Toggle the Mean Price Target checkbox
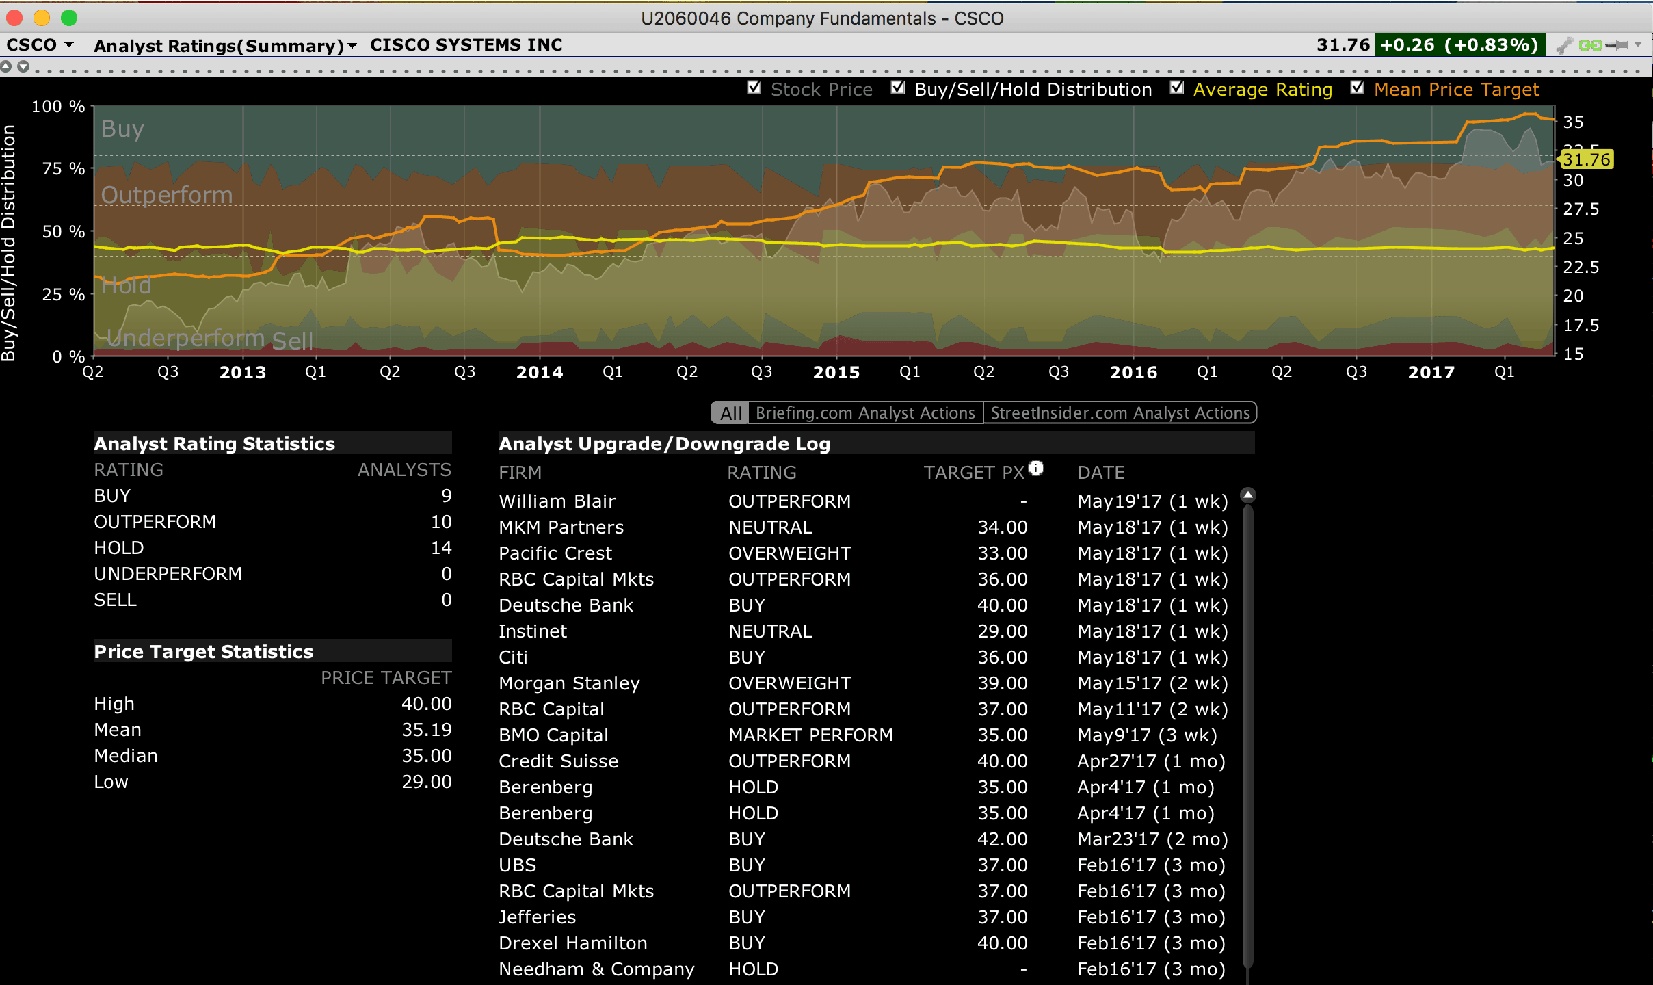Image resolution: width=1653 pixels, height=985 pixels. (x=1358, y=88)
